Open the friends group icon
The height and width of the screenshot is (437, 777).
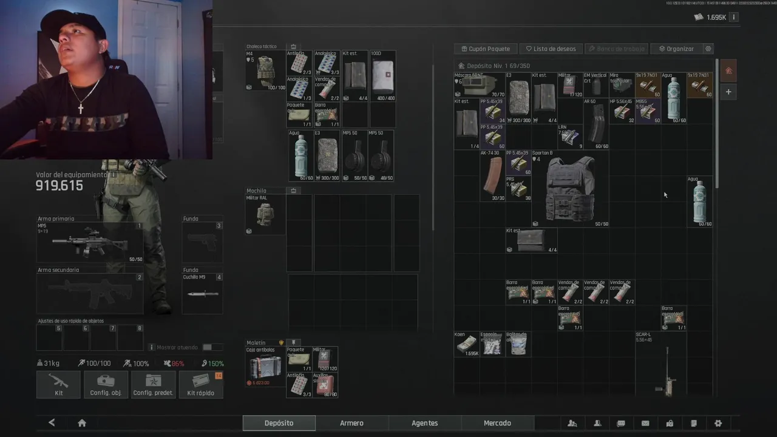coord(572,423)
